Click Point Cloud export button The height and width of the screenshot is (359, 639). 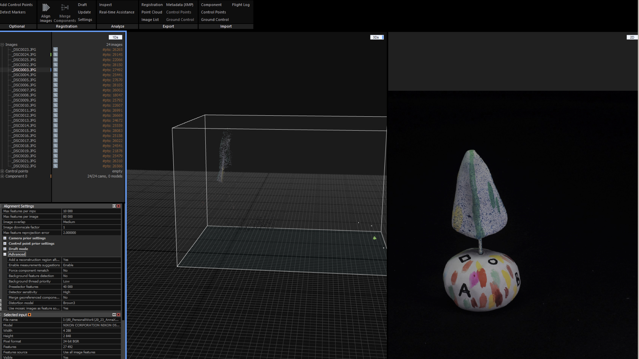coord(151,12)
